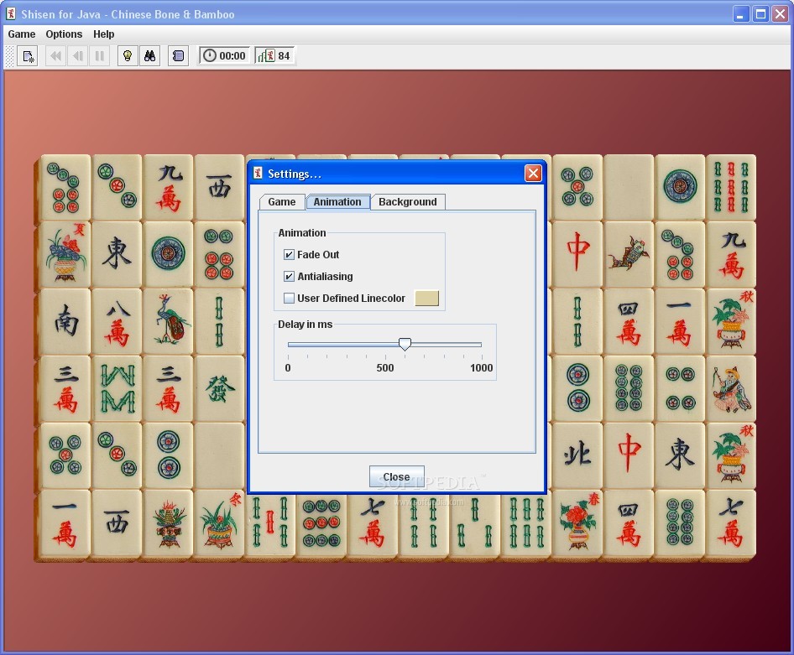
Task: Select red dragon 中 tile beside North wind
Action: click(629, 455)
